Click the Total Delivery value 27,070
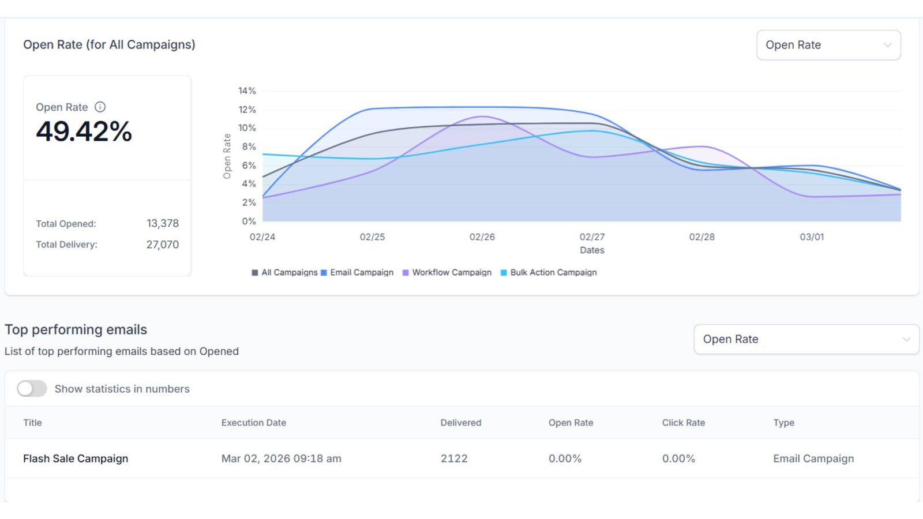Screen dimensions: 923x519 click(x=162, y=245)
